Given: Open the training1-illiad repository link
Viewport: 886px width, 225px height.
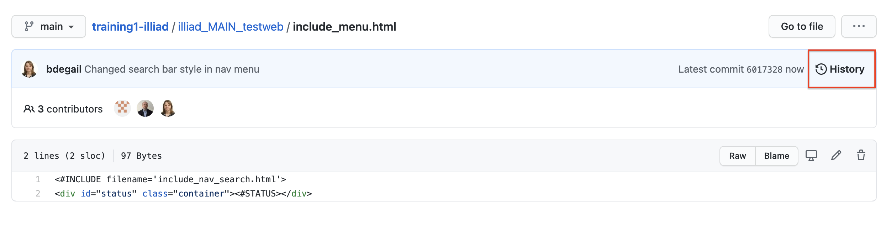Looking at the screenshot, I should point(130,27).
